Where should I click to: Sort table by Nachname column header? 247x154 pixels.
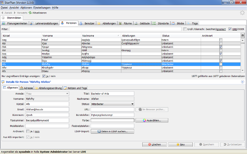pyautogui.click(x=101, y=36)
